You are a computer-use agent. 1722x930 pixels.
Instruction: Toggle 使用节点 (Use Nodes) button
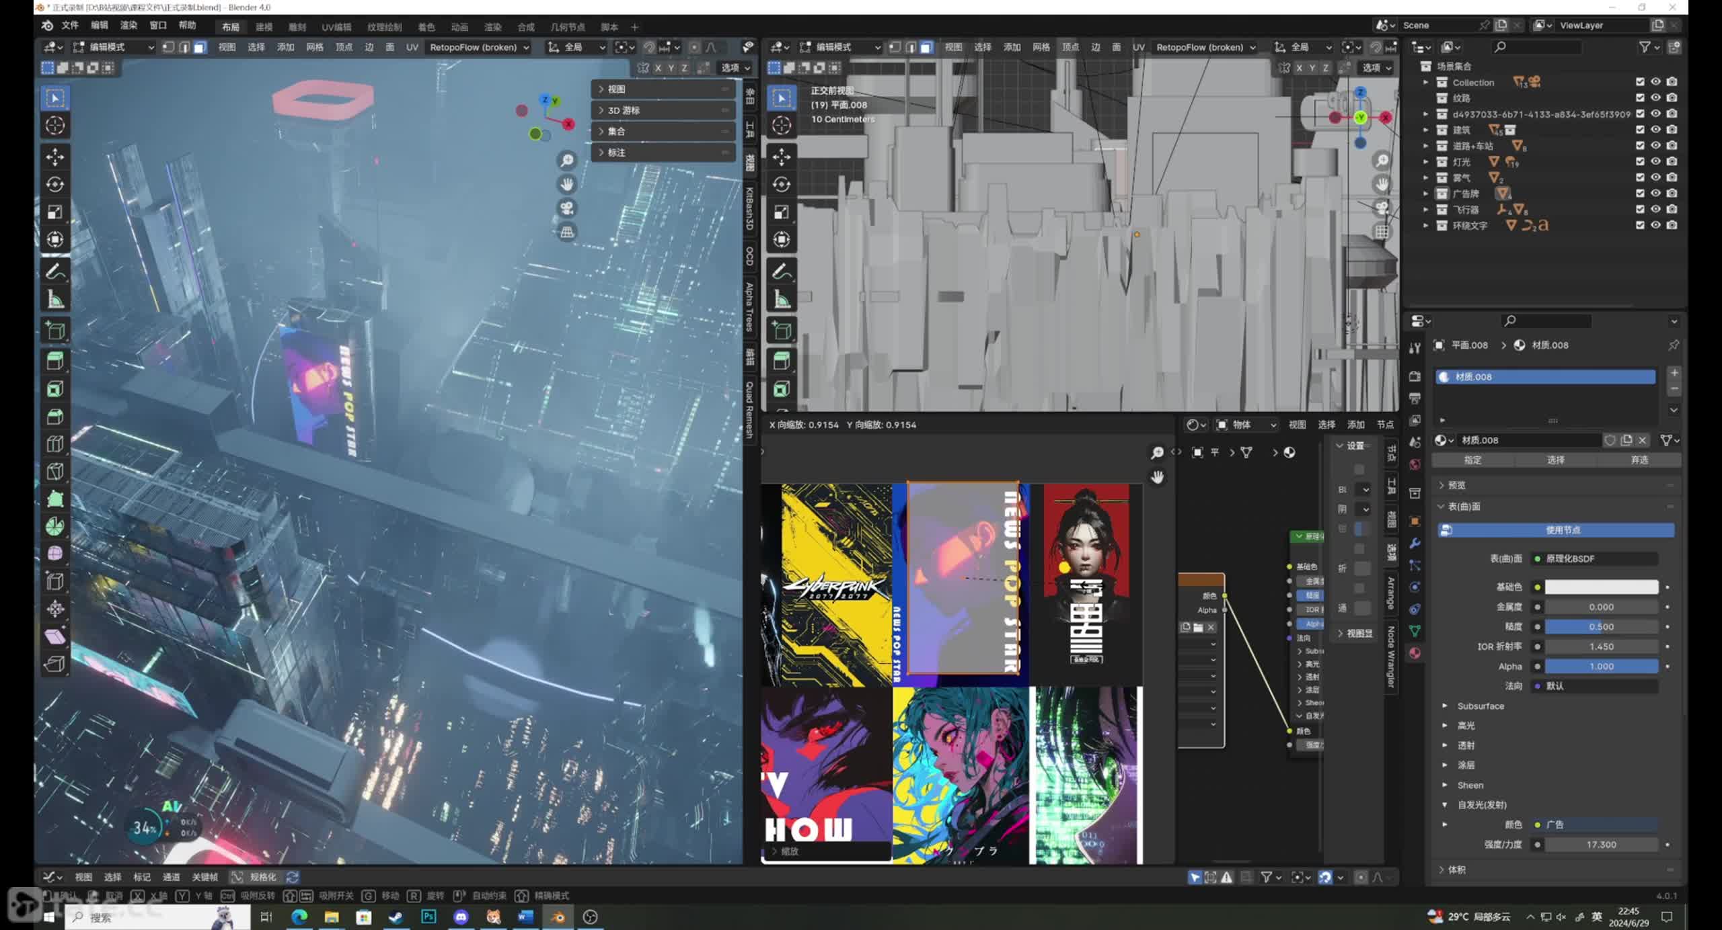[1556, 530]
